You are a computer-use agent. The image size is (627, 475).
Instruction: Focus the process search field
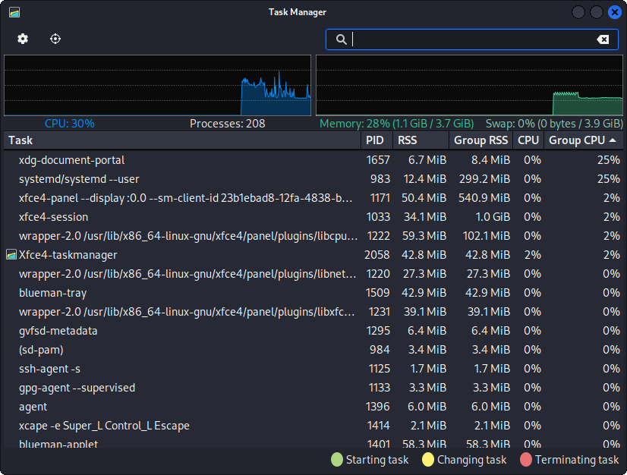472,39
